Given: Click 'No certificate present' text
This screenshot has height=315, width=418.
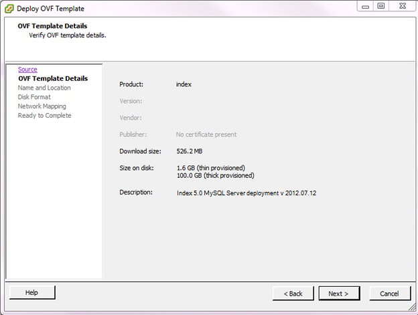Looking at the screenshot, I should (206, 134).
